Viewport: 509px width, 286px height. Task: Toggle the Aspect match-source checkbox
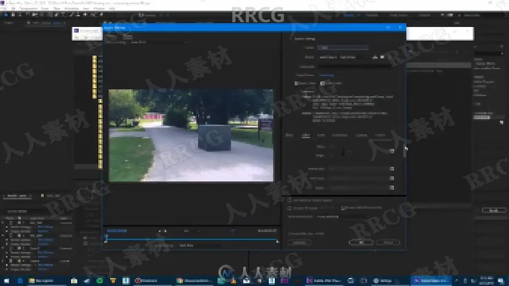[x=392, y=188]
